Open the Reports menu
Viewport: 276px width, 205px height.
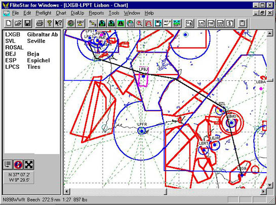pyautogui.click(x=96, y=13)
